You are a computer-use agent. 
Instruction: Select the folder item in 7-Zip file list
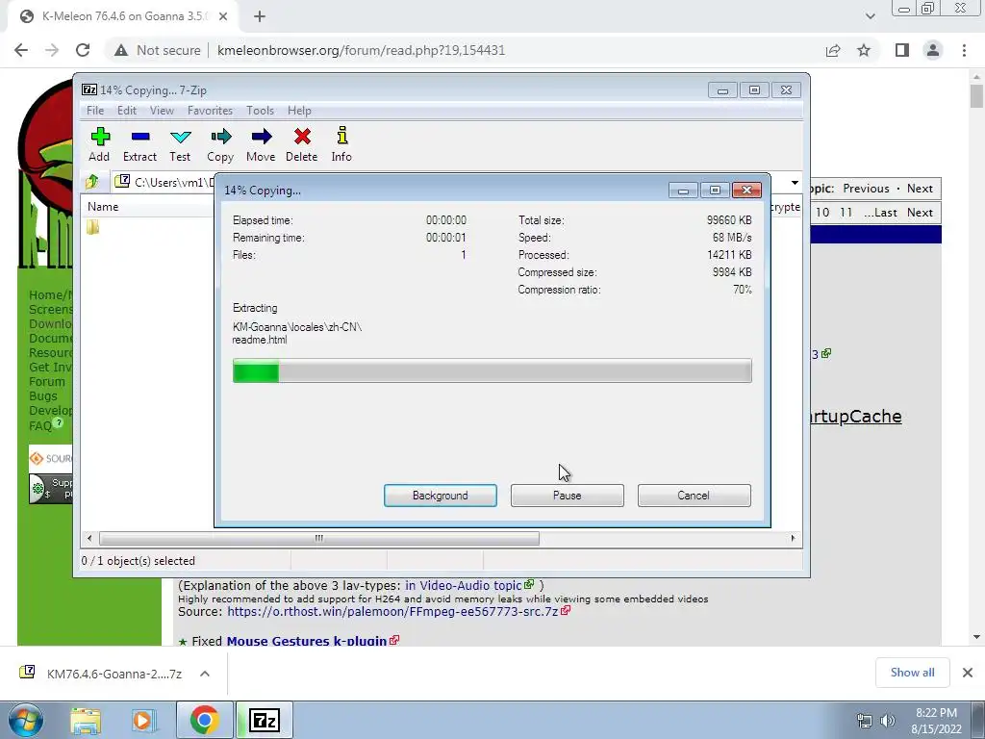pyautogui.click(x=93, y=227)
